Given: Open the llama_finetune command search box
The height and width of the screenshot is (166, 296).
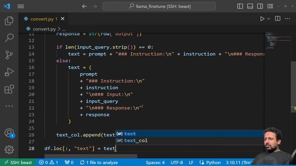Looking at the screenshot, I should pos(159,6).
